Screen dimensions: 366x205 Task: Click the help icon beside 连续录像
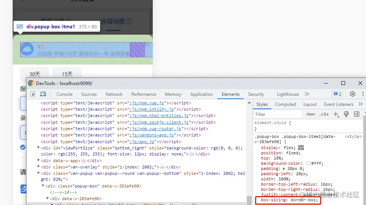[129, 22]
